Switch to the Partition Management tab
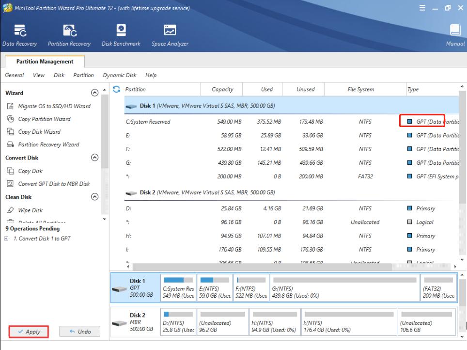 45,62
